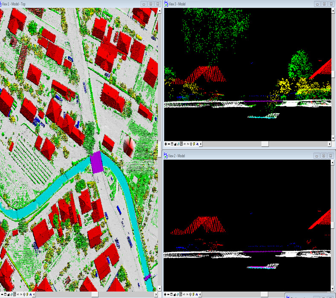Click the purple bridge in top view
This screenshot has width=336, height=298.
click(x=96, y=163)
